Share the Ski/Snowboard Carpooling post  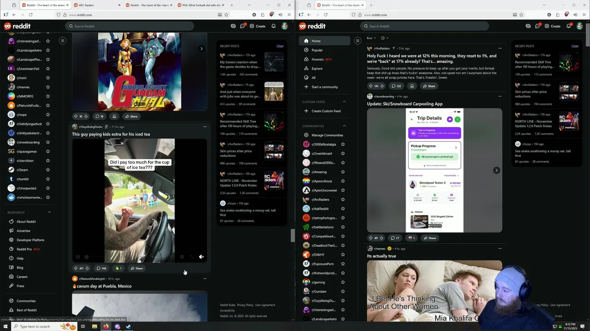tap(429, 238)
